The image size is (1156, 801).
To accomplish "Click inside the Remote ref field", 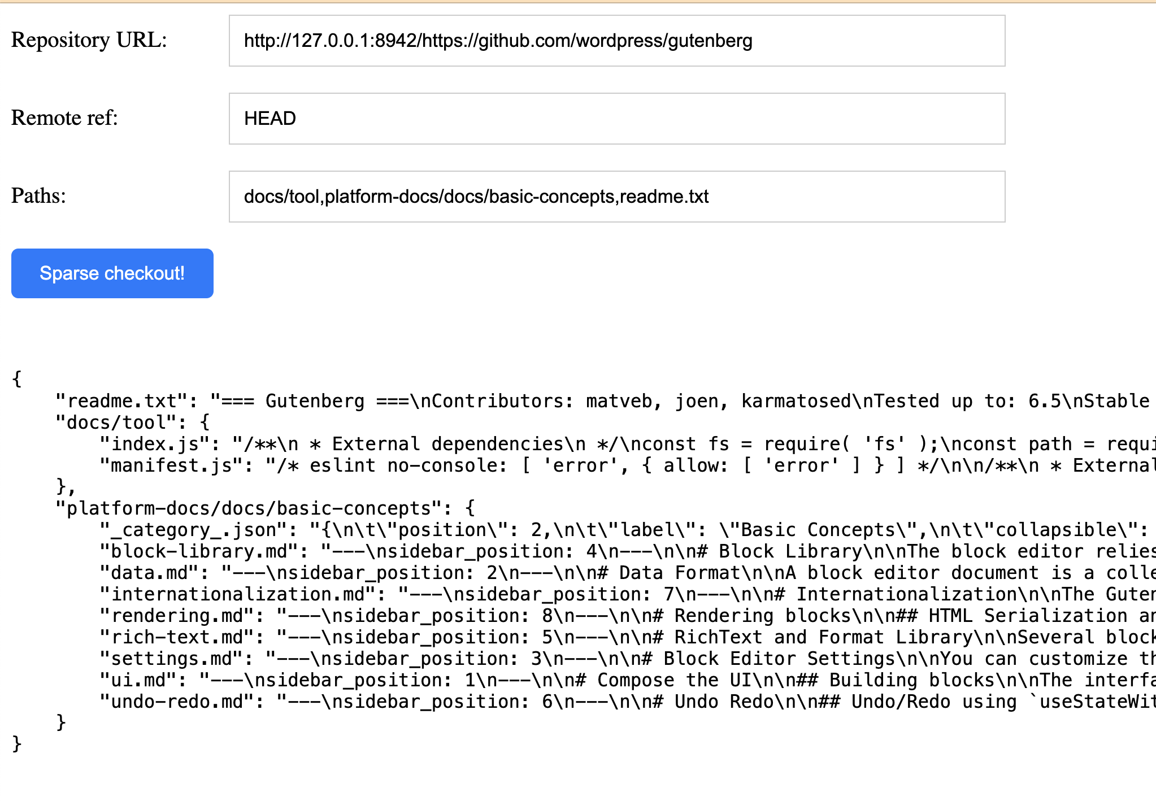I will (x=616, y=119).
